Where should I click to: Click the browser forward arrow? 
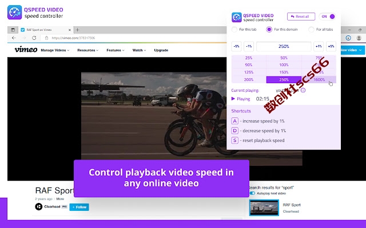tap(24, 38)
